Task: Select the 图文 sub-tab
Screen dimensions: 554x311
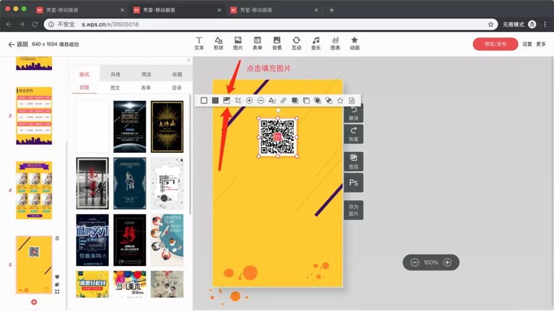Action: (115, 88)
